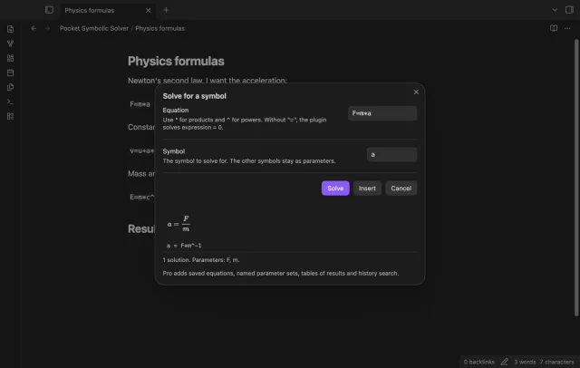This screenshot has height=368, width=580.
Task: Open a new tab with plus icon
Action: click(166, 10)
